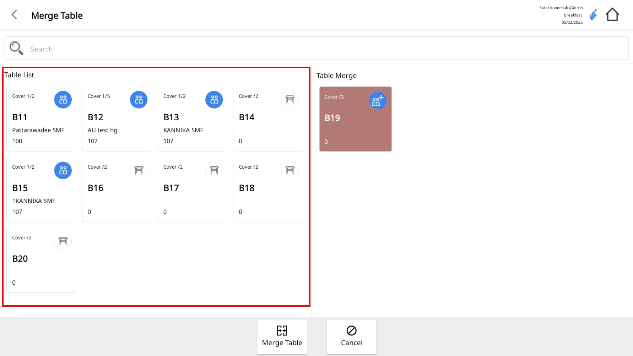The width and height of the screenshot is (633, 356).
Task: Click the occupied guests icon on B11
Action: point(63,100)
